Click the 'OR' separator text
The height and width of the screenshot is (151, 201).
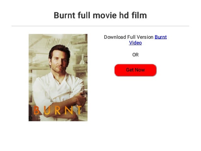pyautogui.click(x=135, y=55)
